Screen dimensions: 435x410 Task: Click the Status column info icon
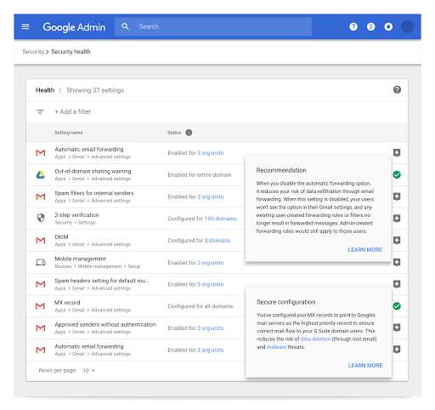[x=189, y=133]
